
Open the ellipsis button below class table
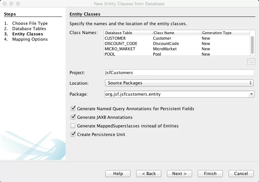251,62
